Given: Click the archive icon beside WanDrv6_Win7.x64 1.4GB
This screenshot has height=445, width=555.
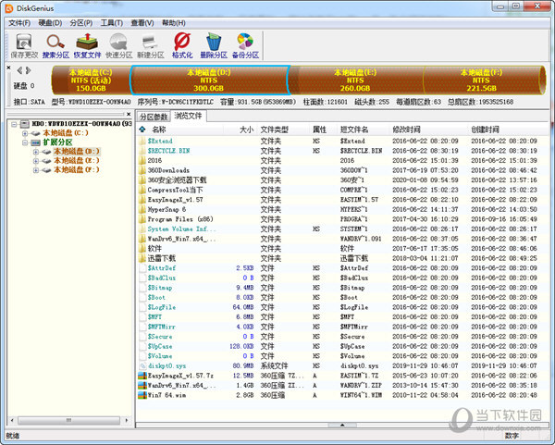Looking at the screenshot, I should [142, 385].
